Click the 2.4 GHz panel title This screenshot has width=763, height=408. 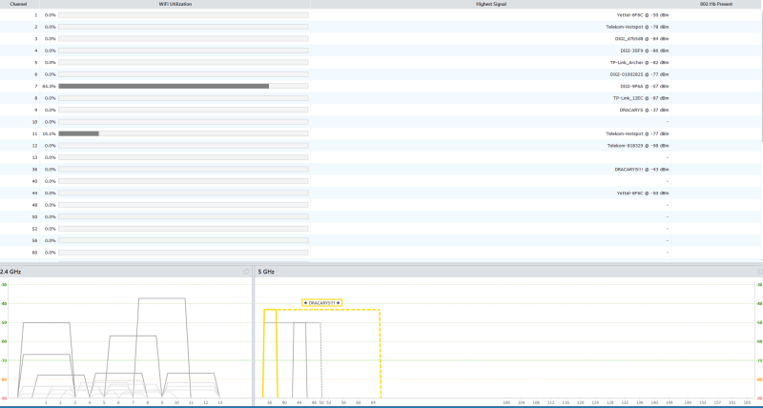pos(10,272)
